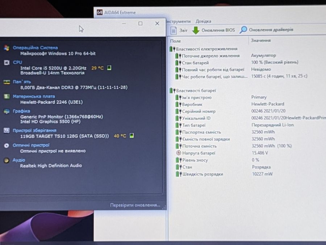Click battery icon beside Поточне джерело живлення
The width and height of the screenshot is (326, 245).
pos(178,56)
